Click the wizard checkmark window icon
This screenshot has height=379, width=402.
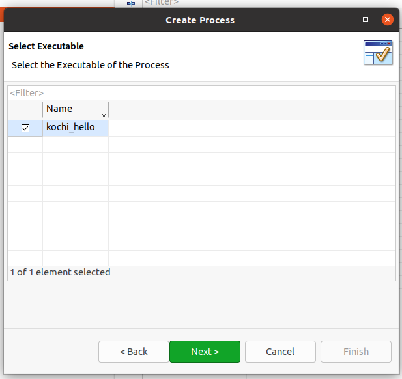(x=378, y=53)
